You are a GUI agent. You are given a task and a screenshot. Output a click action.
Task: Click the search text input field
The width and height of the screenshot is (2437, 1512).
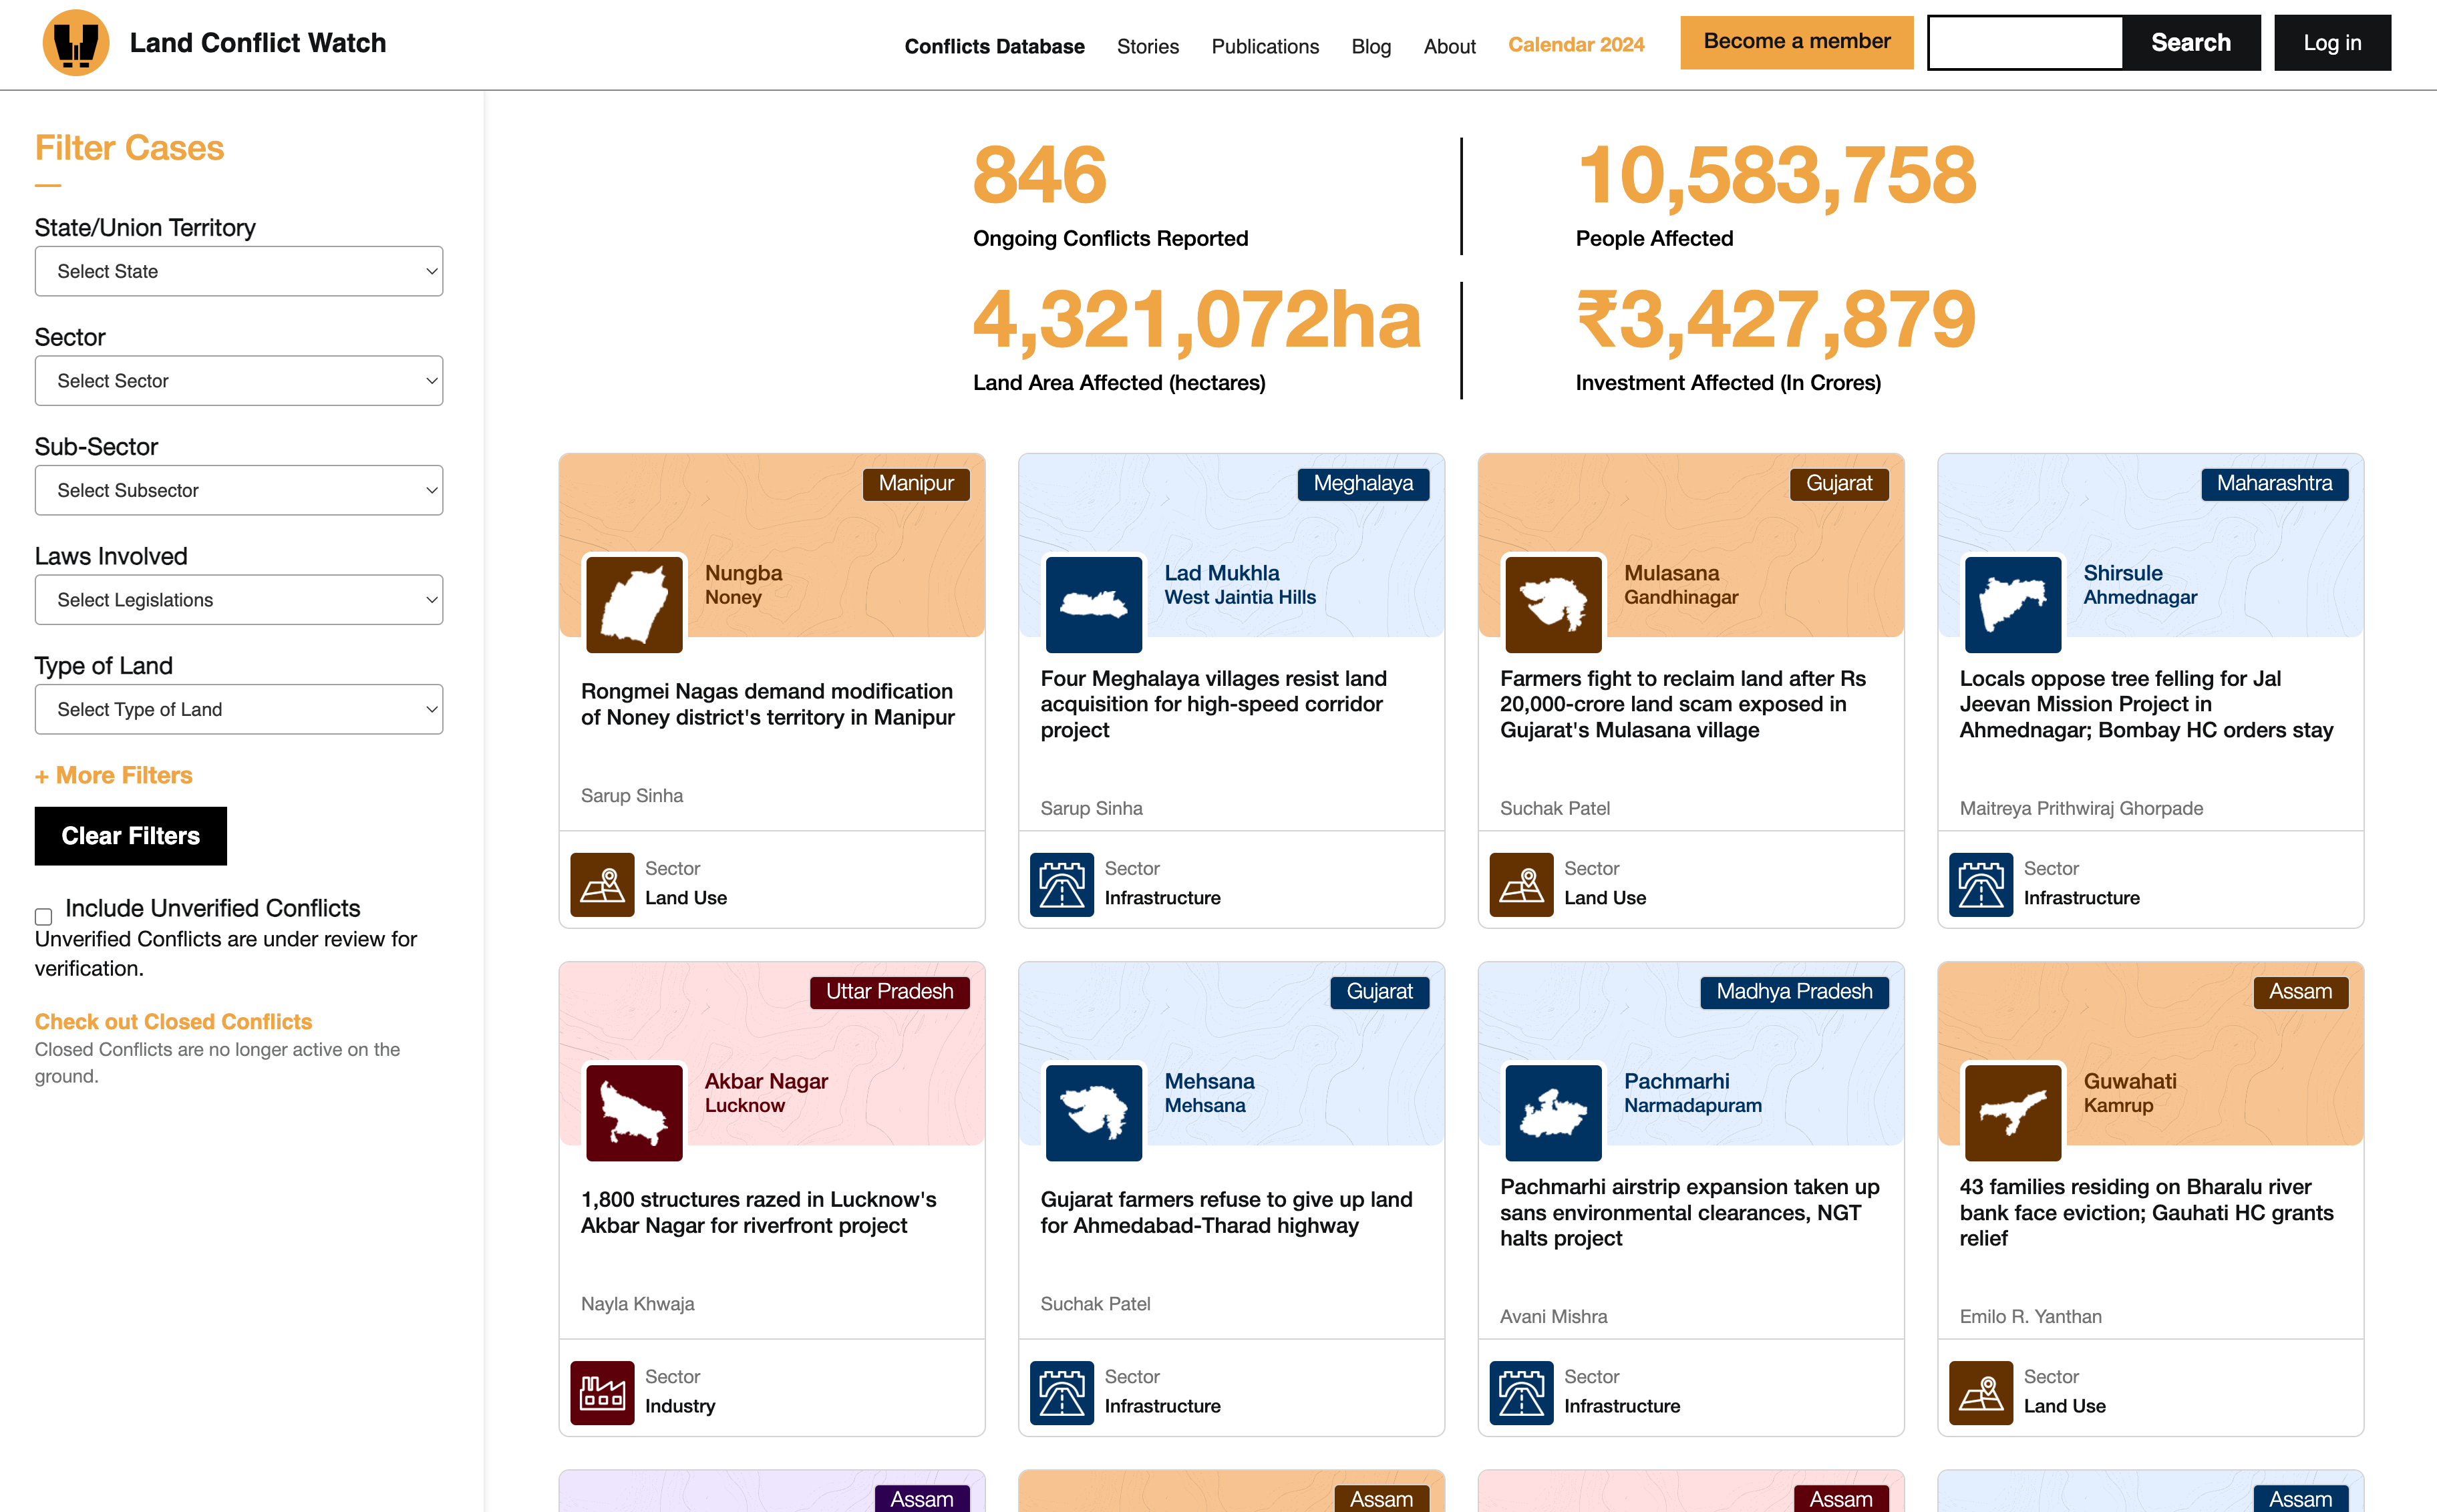[2024, 43]
